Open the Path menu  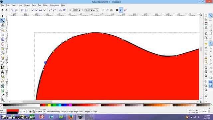(x=34, y=5)
